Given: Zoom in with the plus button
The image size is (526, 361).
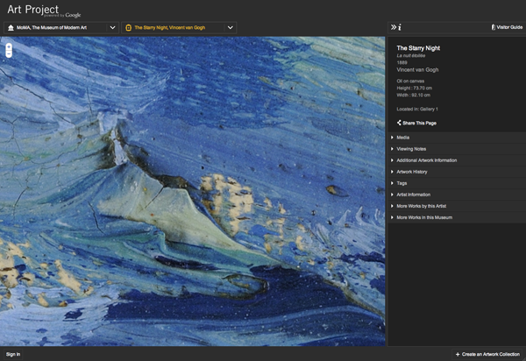Looking at the screenshot, I should [x=9, y=47].
